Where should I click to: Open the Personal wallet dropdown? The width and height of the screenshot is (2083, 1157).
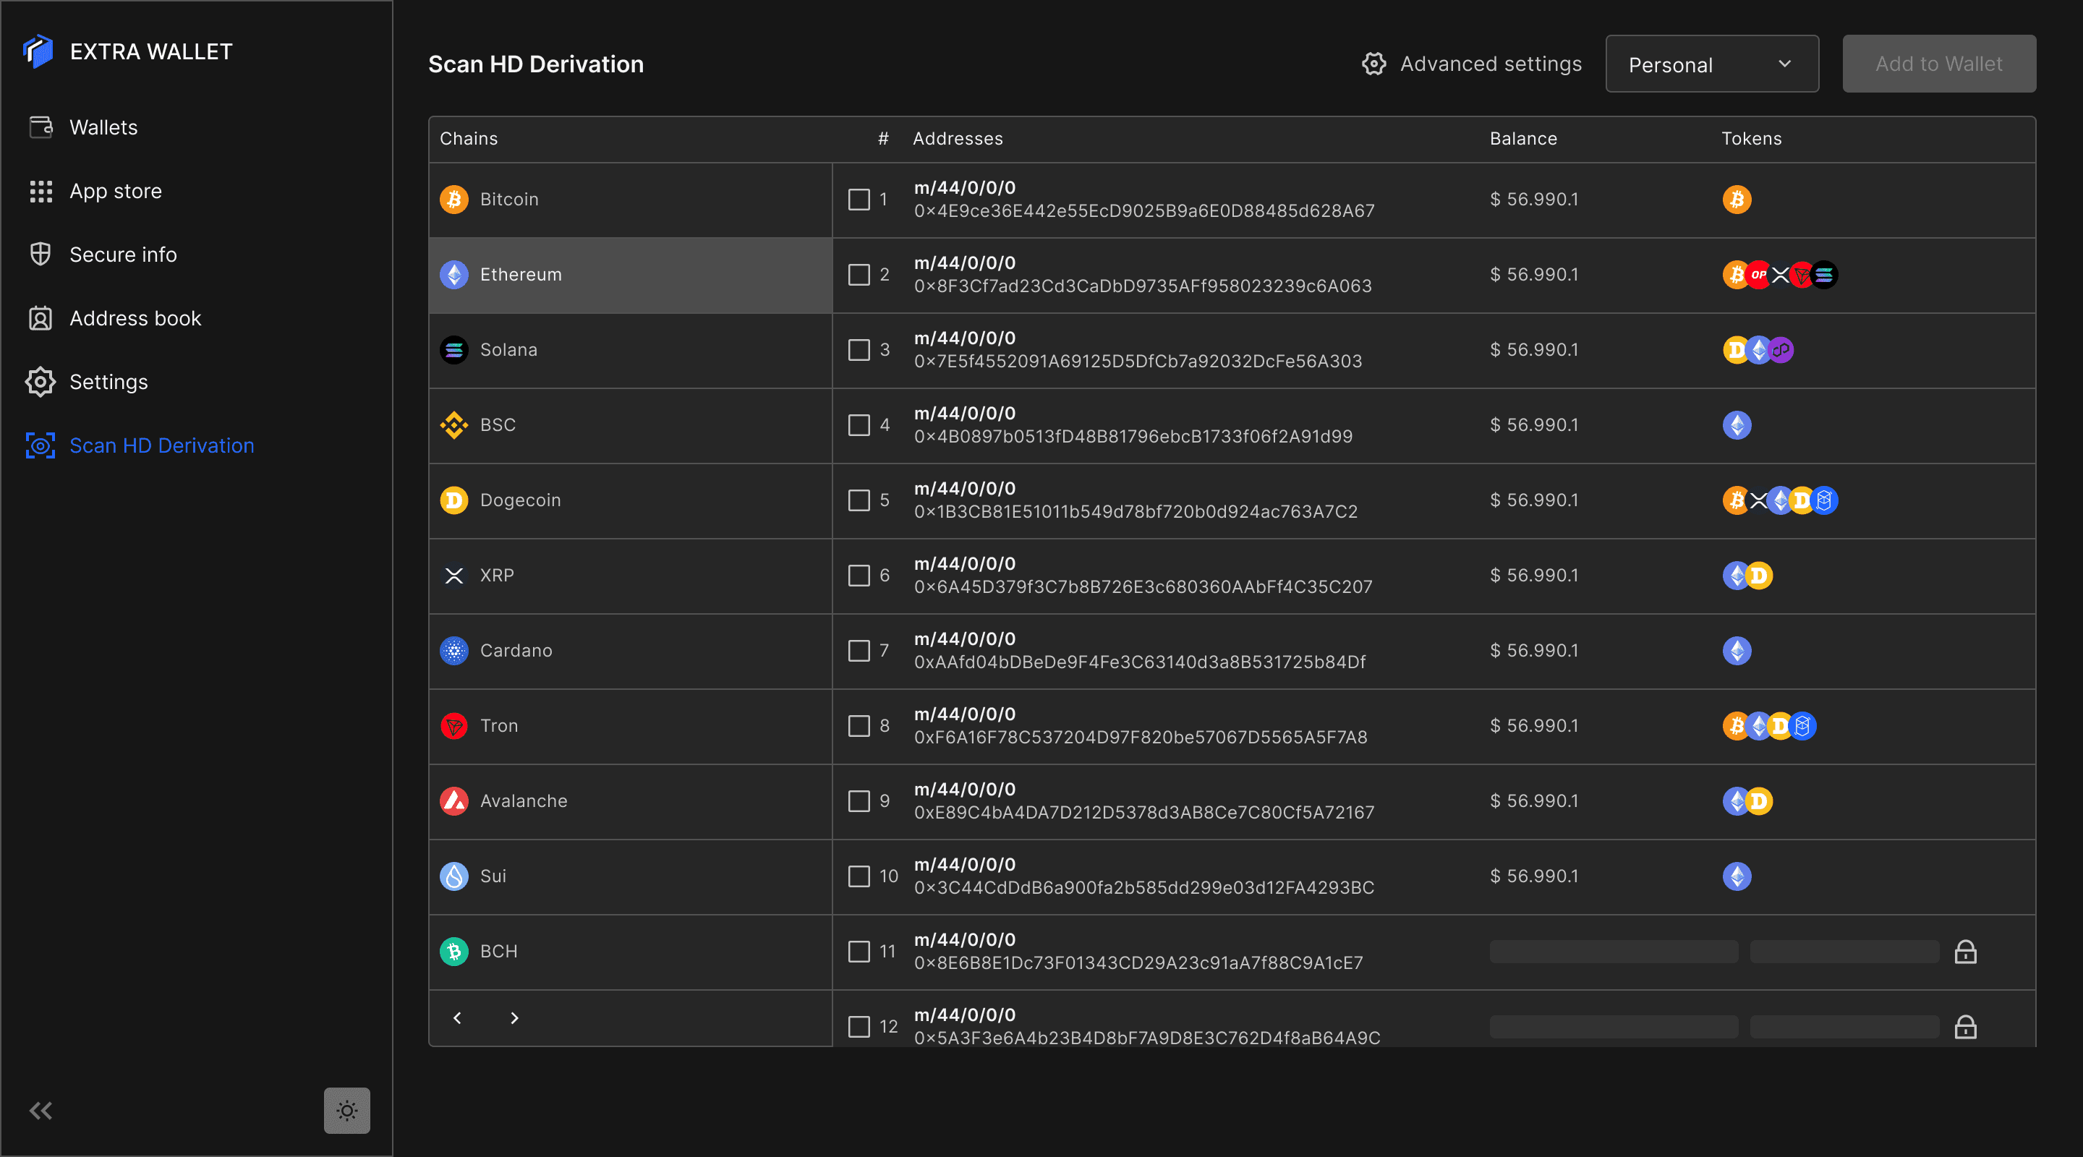(1711, 64)
